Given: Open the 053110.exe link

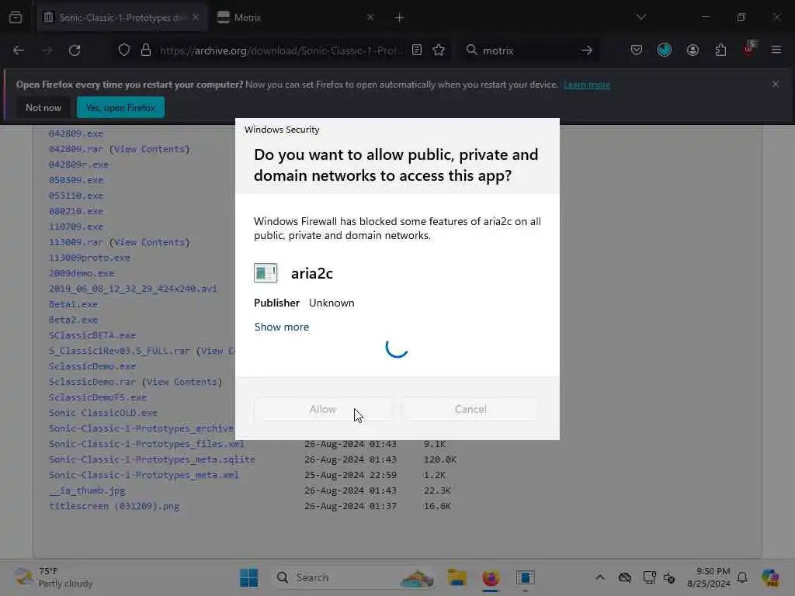Looking at the screenshot, I should pos(76,196).
